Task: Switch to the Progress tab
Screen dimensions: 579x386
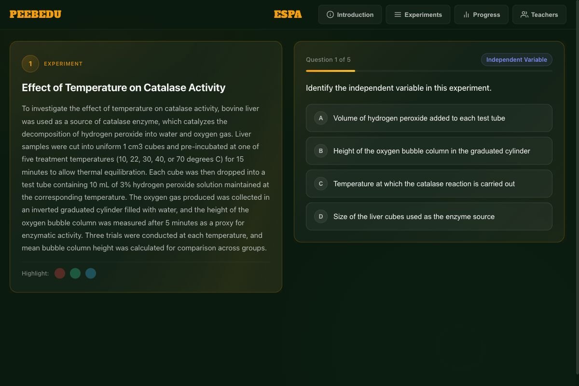Action: tap(481, 14)
